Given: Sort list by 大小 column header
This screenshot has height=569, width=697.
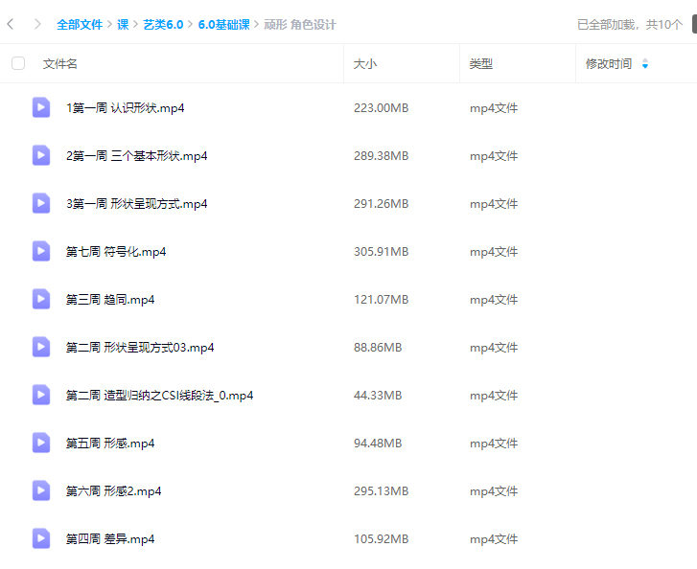Looking at the screenshot, I should pos(365,64).
